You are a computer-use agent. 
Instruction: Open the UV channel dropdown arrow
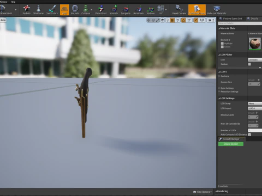coord(166,10)
